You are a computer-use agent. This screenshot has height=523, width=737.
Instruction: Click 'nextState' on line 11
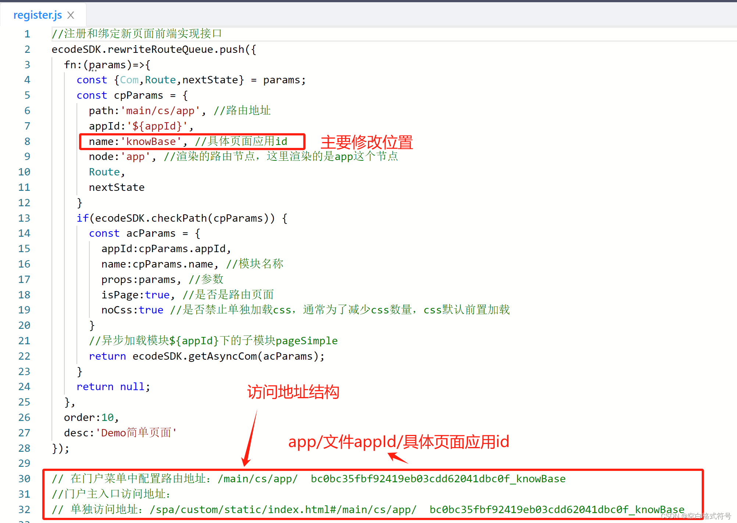116,187
